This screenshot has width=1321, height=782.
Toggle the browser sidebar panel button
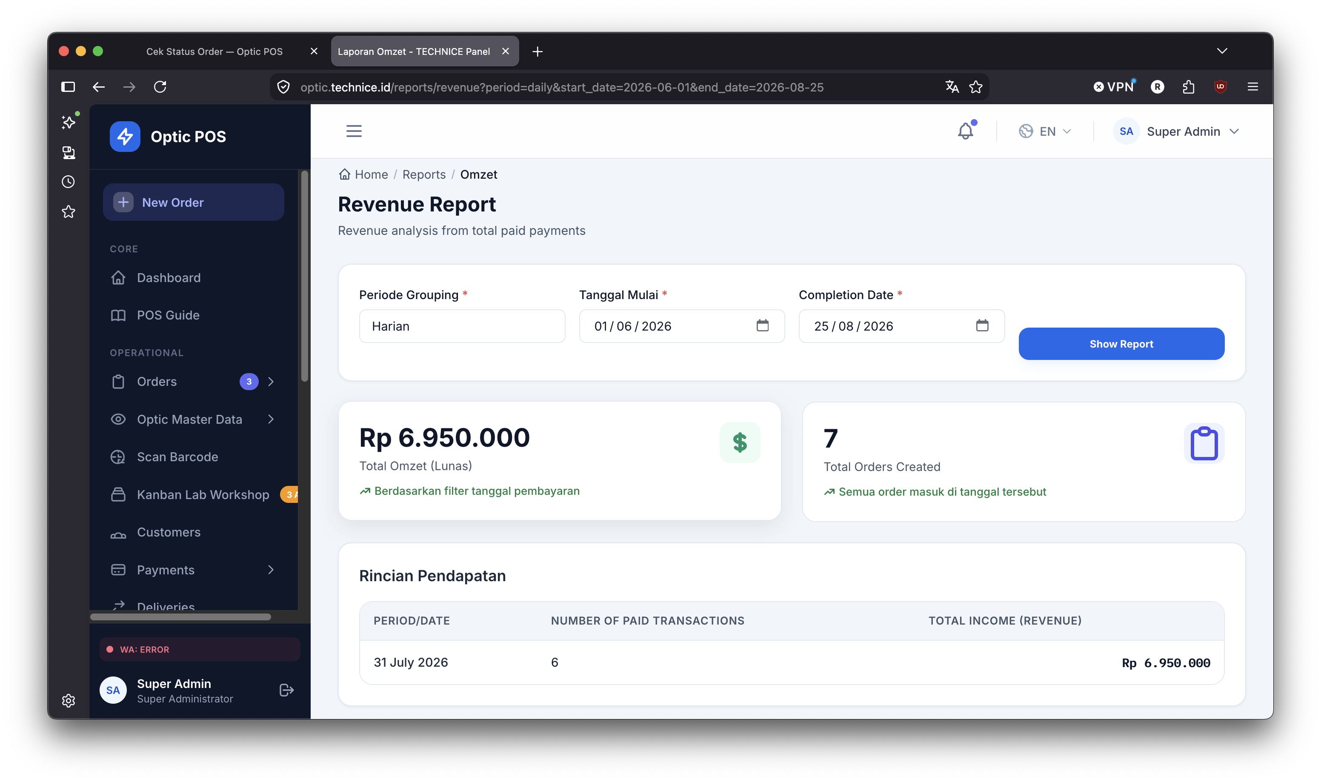tap(69, 87)
